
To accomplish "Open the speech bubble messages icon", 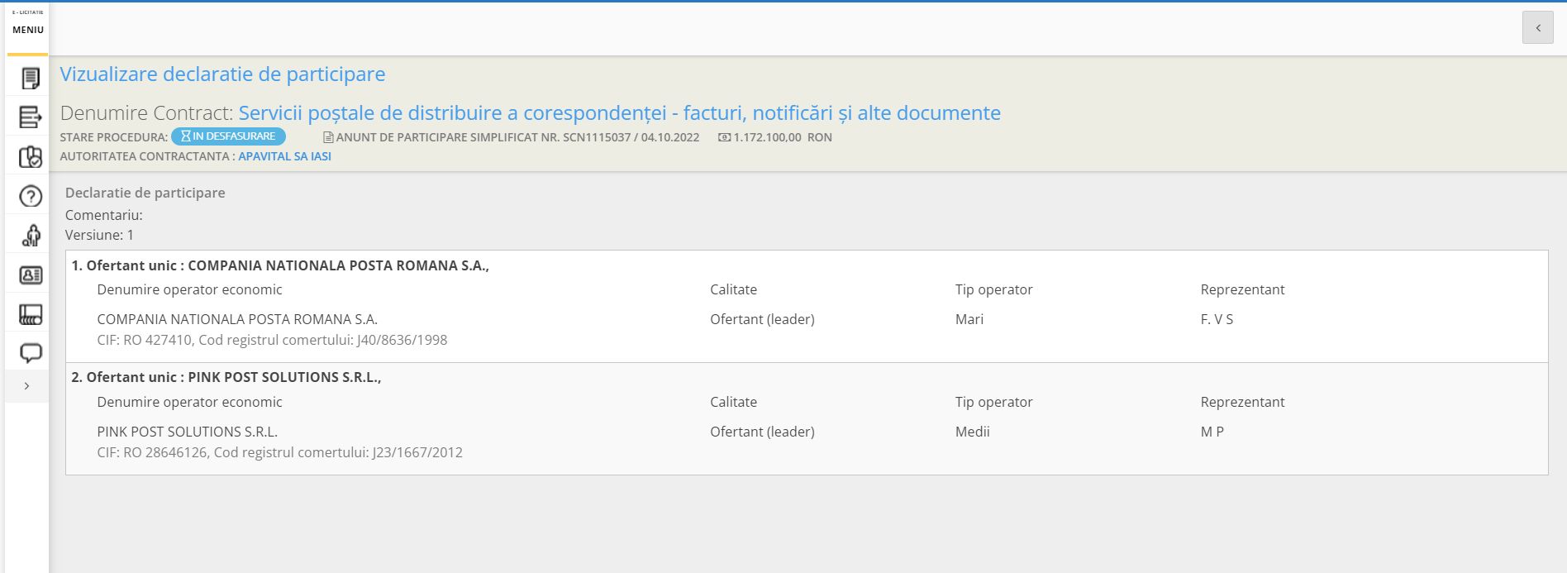I will [x=31, y=353].
